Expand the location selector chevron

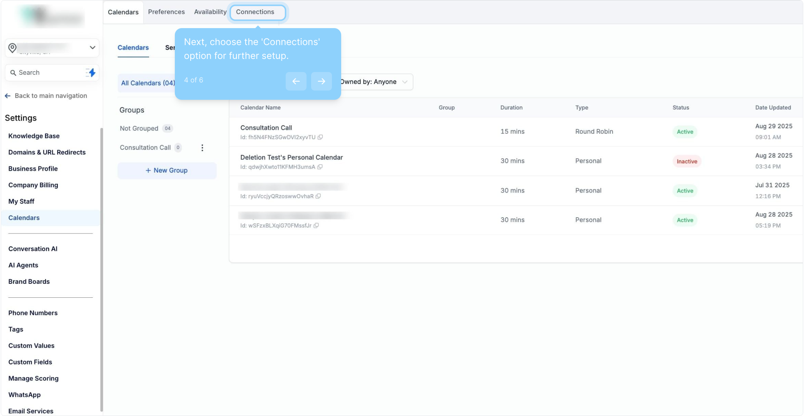click(92, 47)
